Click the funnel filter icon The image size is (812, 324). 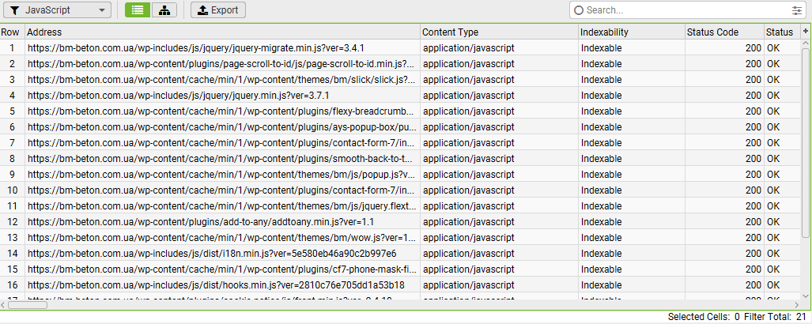click(x=15, y=9)
